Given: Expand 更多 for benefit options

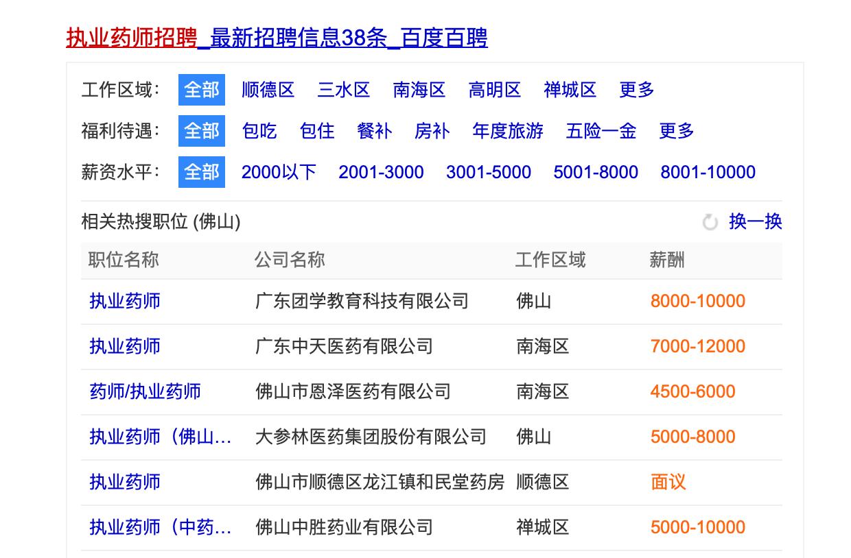Looking at the screenshot, I should 677,132.
